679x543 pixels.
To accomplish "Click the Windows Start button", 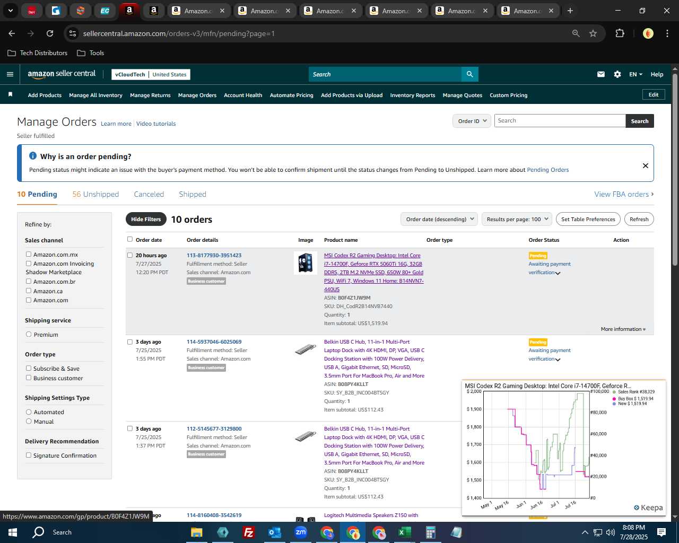I will click(13, 532).
